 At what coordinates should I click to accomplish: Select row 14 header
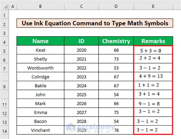[x=4, y=130]
